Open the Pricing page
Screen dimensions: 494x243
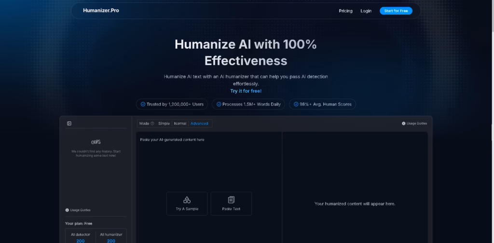[345, 11]
